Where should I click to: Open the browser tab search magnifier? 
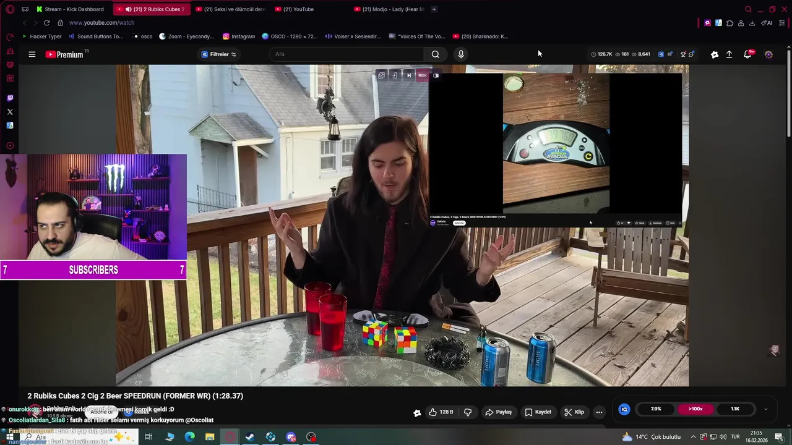748,9
